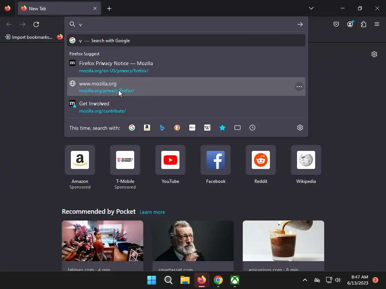Open the Firefox account icon
Viewport: 386px width, 289px height.
click(350, 24)
